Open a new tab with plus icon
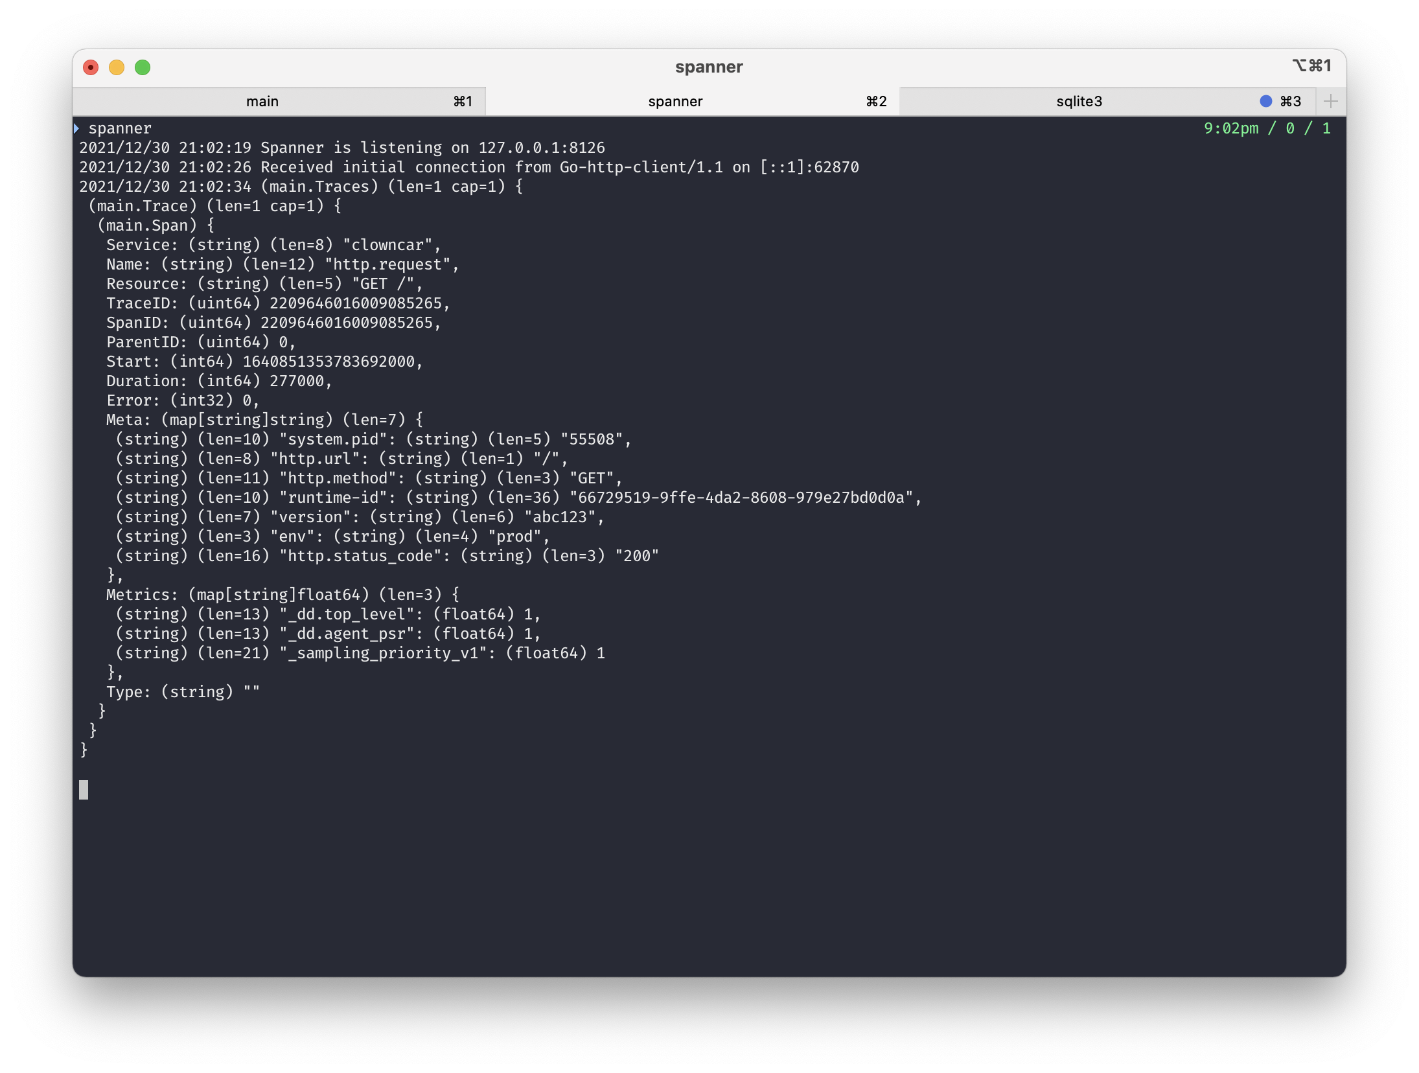Screen dimensions: 1419x1073 [x=1330, y=101]
